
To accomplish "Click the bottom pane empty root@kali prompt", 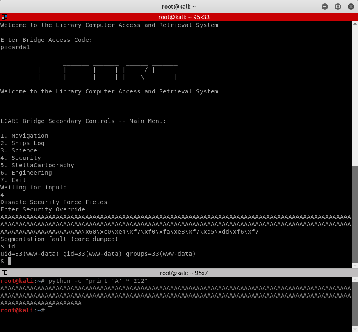I will click(27, 310).
